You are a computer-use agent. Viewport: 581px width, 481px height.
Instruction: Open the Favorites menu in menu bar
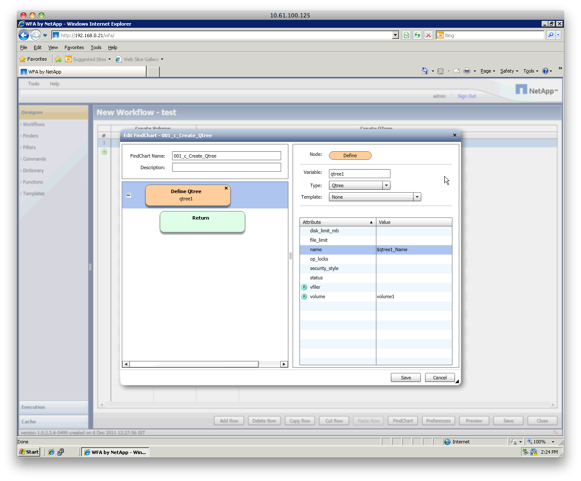pos(74,47)
